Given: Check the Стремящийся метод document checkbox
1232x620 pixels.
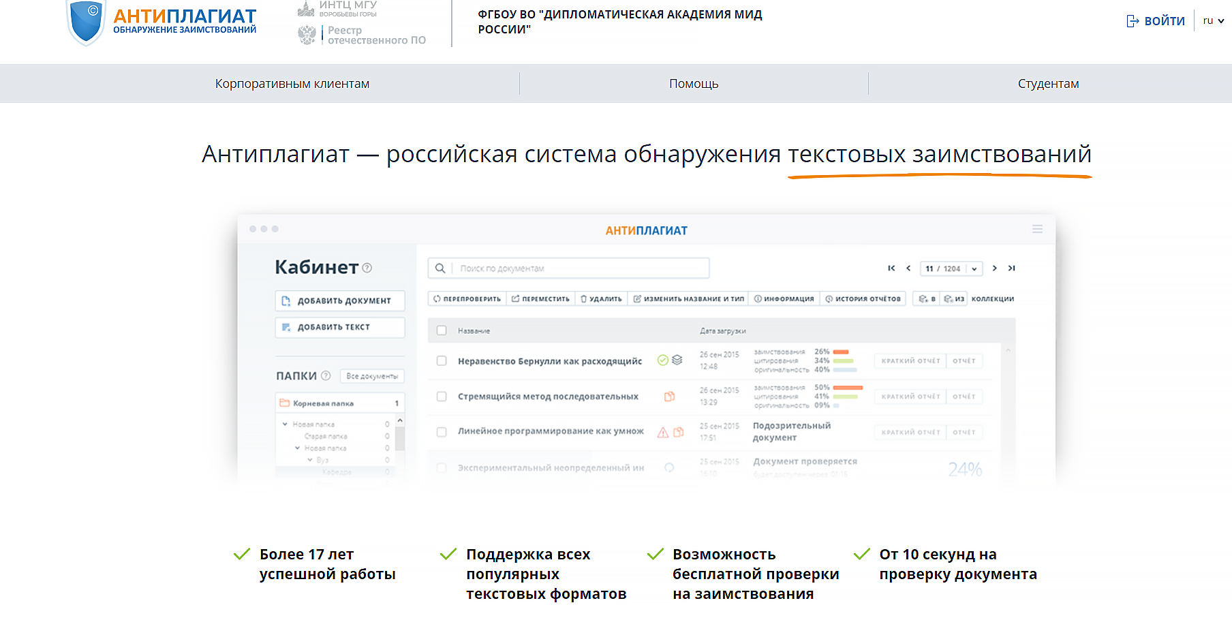Looking at the screenshot, I should pyautogui.click(x=442, y=396).
